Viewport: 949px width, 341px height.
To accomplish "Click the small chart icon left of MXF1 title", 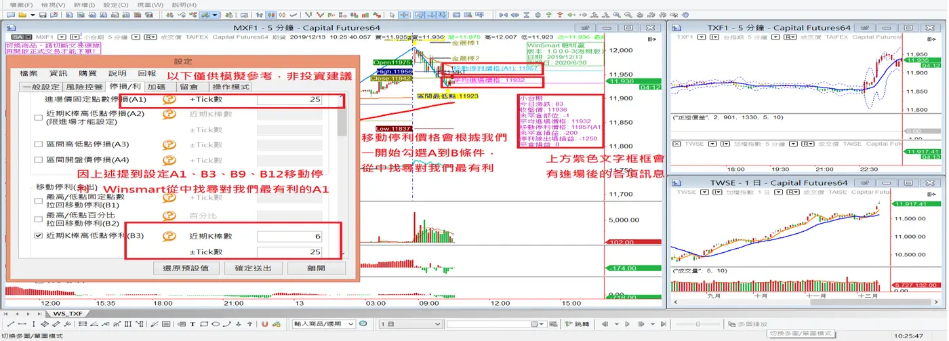I will 11,28.
